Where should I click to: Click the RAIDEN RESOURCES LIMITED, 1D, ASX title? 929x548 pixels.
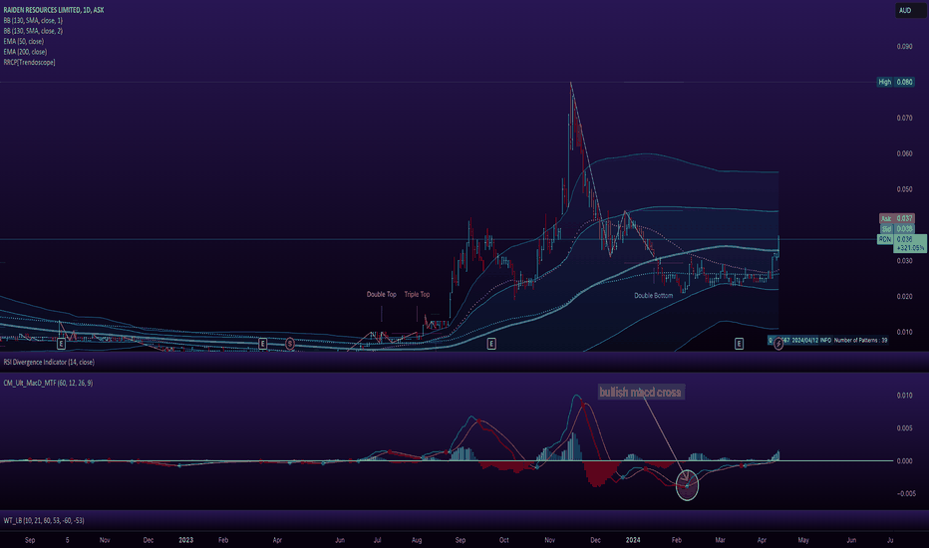tap(53, 10)
